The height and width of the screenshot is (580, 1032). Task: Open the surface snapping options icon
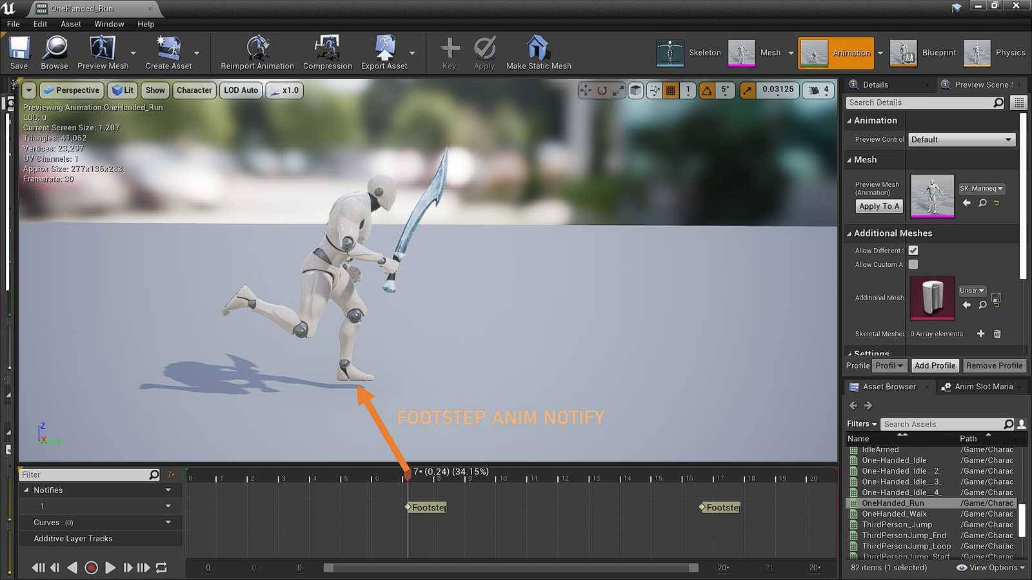pyautogui.click(x=655, y=91)
